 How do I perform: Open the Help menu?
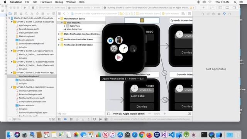pos(81,2)
